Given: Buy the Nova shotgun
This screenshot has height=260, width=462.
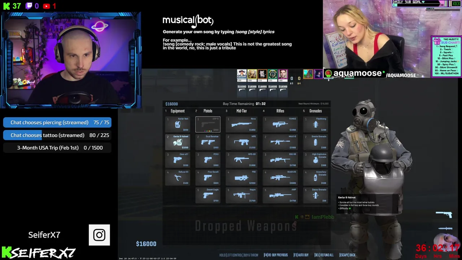Looking at the screenshot, I should (241, 124).
